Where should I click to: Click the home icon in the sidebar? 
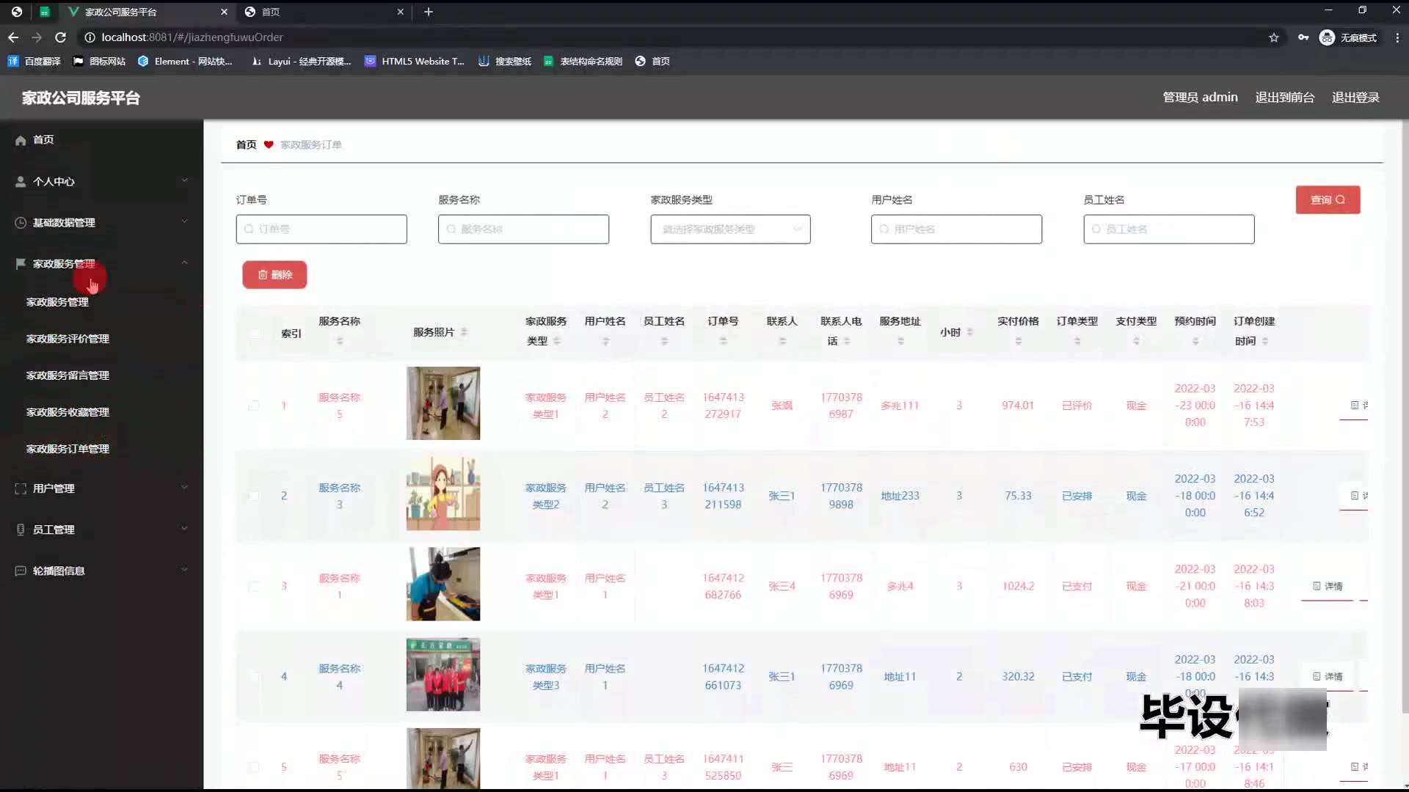pyautogui.click(x=21, y=140)
